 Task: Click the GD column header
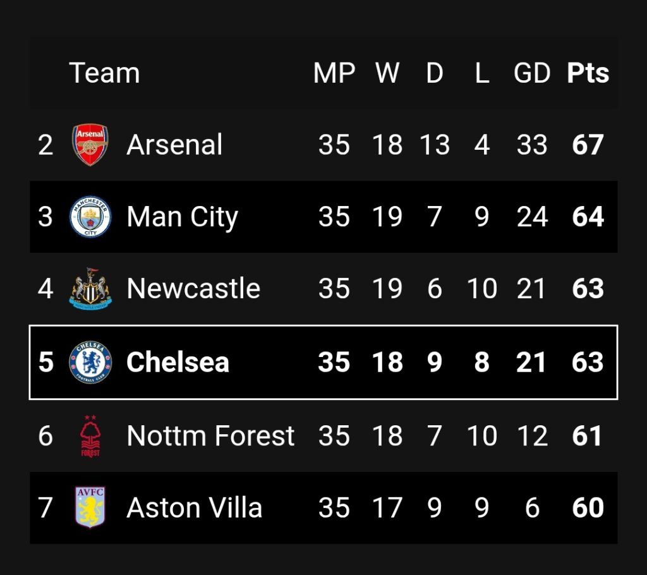532,73
